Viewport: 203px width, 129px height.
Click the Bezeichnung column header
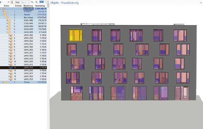pyautogui.click(x=28, y=6)
